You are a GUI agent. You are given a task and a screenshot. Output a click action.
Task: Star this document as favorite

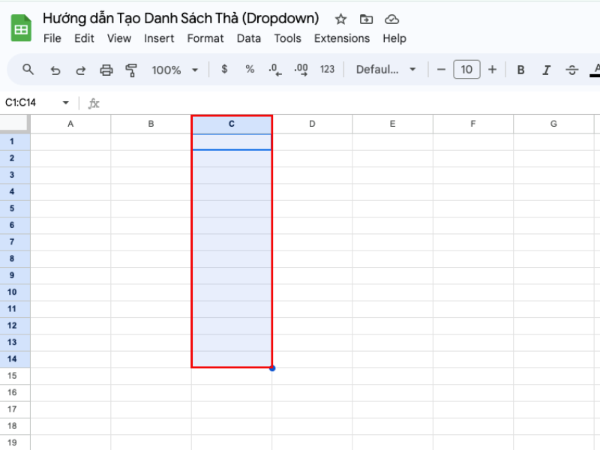click(340, 19)
